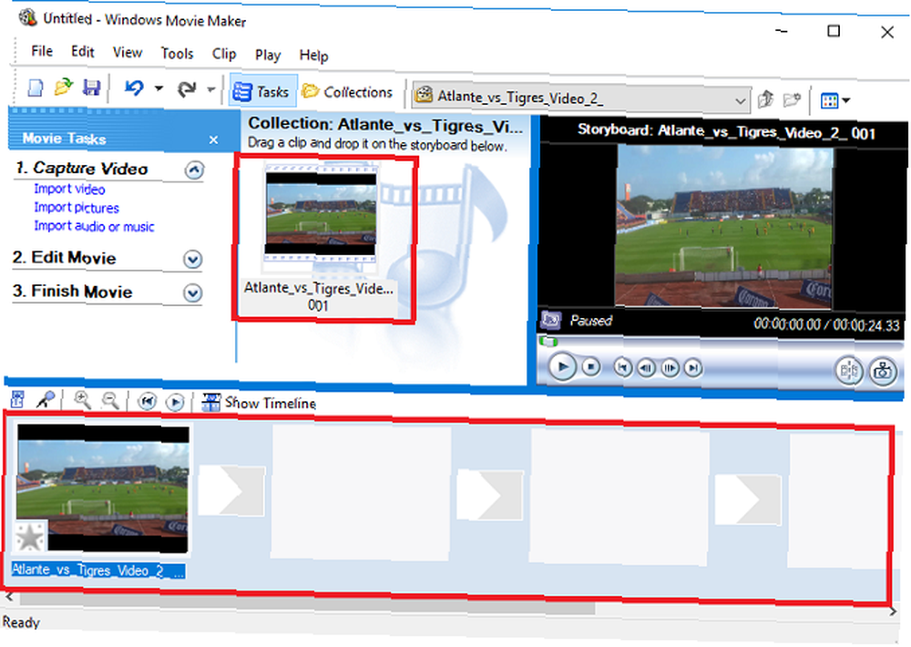Click the storyboard horizontal scrollbar thumb

pyautogui.click(x=307, y=605)
